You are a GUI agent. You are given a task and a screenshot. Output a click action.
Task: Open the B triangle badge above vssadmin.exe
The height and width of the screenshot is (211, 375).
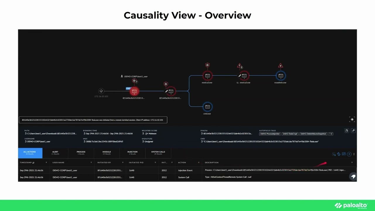(x=280, y=66)
